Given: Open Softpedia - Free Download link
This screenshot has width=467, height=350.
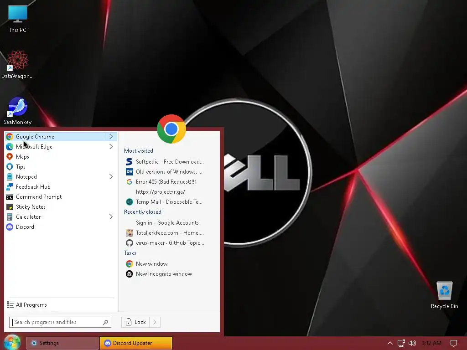Looking at the screenshot, I should (x=169, y=162).
